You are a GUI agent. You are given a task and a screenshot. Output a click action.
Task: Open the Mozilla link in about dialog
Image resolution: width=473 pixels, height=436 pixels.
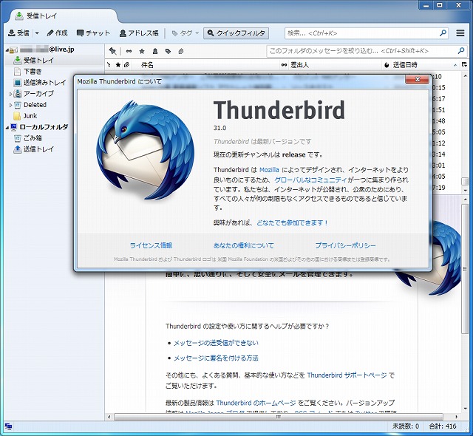click(269, 170)
